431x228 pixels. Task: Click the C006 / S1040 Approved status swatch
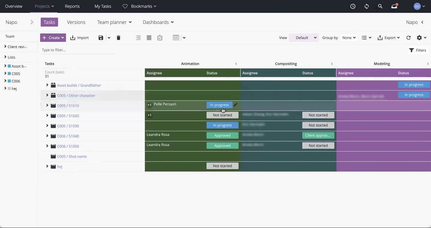[x=222, y=135]
